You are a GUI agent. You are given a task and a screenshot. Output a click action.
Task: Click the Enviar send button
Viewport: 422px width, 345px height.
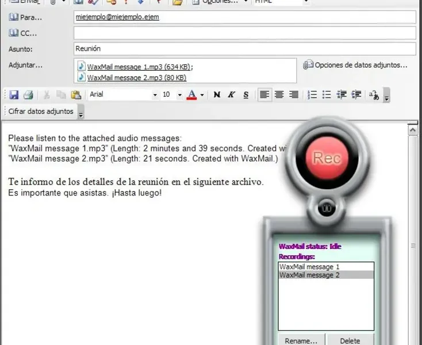(25, 2)
